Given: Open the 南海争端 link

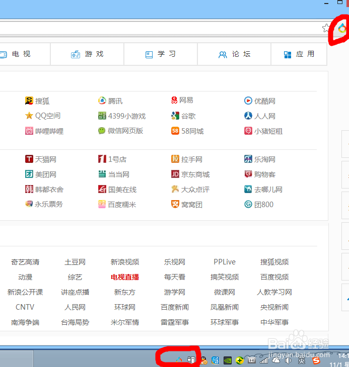Looking at the screenshot, I should click(x=25, y=322).
